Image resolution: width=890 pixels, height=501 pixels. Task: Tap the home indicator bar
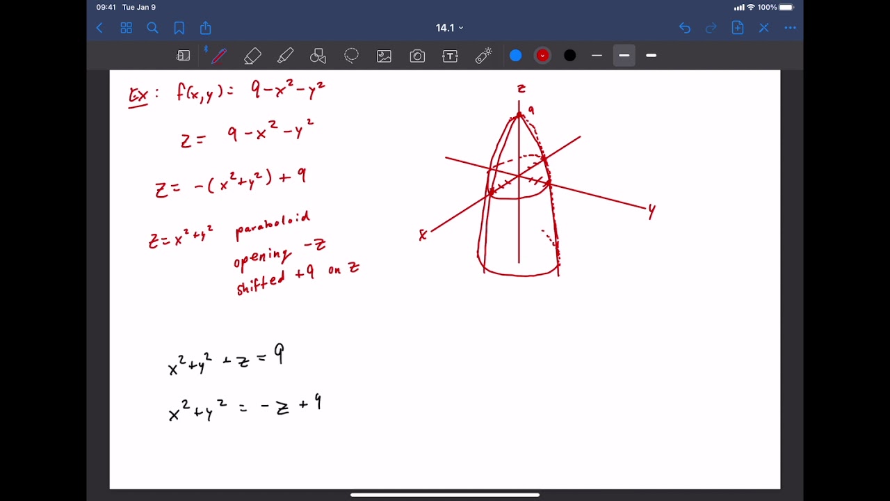(x=445, y=495)
